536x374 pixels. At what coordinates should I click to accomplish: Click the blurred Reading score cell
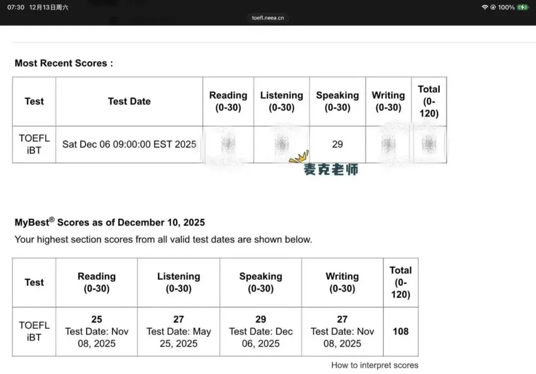point(228,144)
